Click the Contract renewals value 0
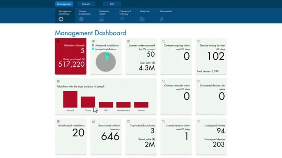The image size is (282, 158). 187,96
